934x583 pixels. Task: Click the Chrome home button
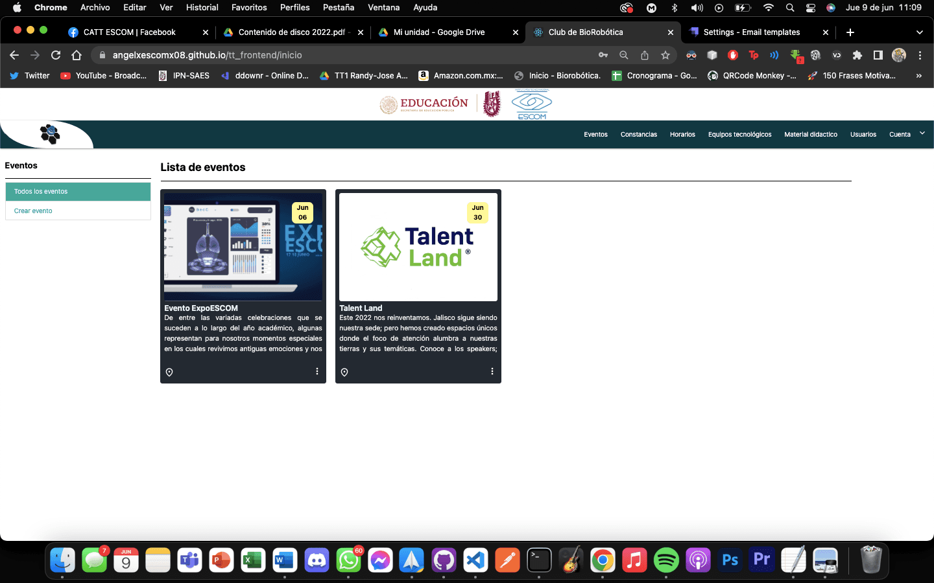(77, 55)
